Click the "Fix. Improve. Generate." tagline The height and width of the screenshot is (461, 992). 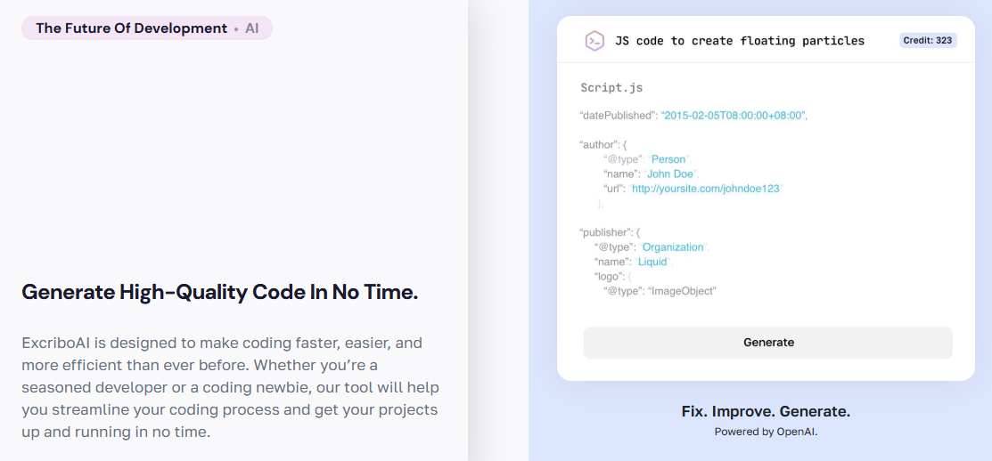[766, 411]
